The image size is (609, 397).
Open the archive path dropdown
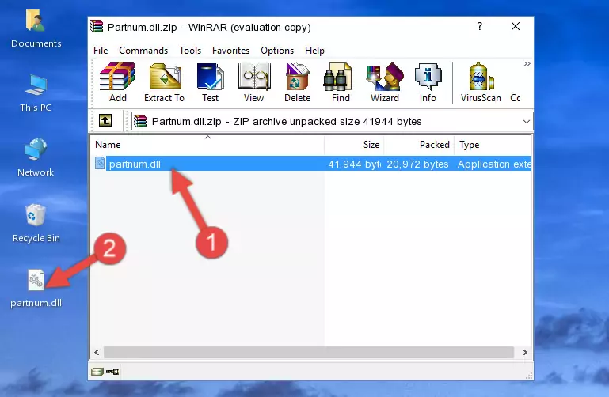527,121
